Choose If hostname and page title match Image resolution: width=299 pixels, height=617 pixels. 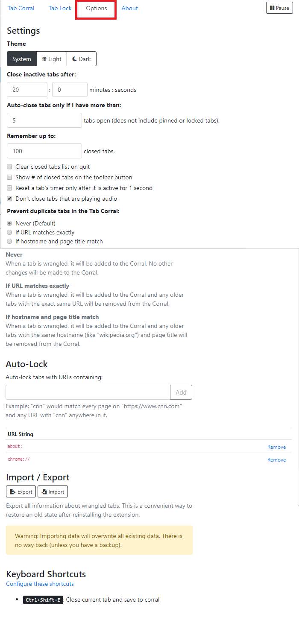coord(9,241)
